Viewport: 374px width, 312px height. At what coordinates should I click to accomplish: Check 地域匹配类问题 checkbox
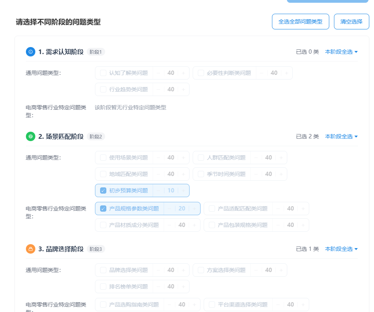click(x=103, y=174)
